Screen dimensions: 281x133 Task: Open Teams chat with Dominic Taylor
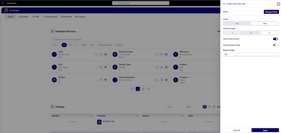tap(166, 67)
